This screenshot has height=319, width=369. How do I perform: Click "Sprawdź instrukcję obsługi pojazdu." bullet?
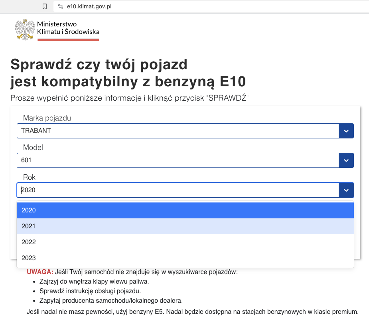(90, 291)
